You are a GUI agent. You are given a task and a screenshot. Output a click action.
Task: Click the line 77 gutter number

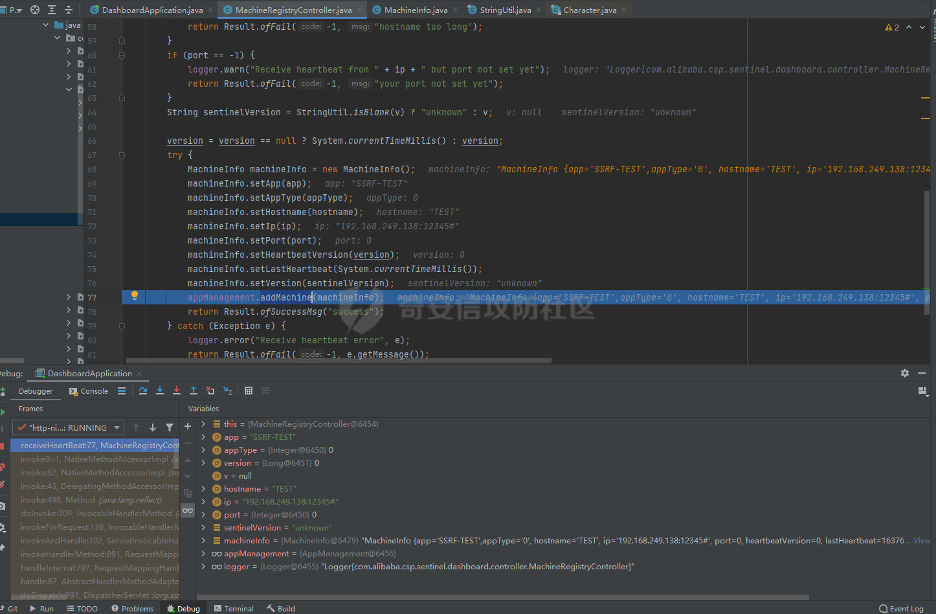pyautogui.click(x=92, y=297)
